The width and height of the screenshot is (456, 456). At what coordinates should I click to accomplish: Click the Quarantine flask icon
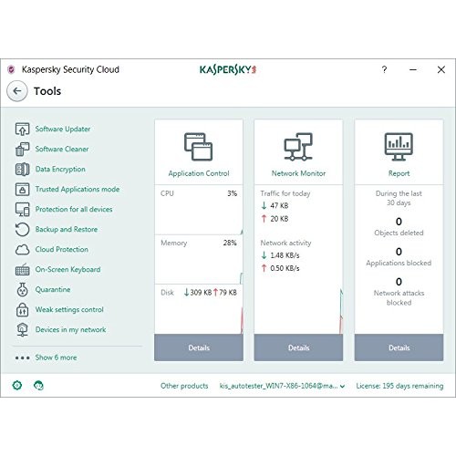[22, 289]
